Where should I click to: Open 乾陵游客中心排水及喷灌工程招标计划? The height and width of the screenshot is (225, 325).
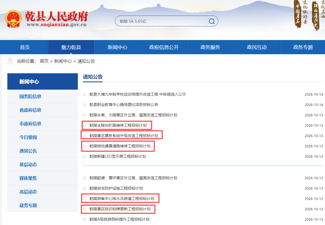[x=122, y=199]
